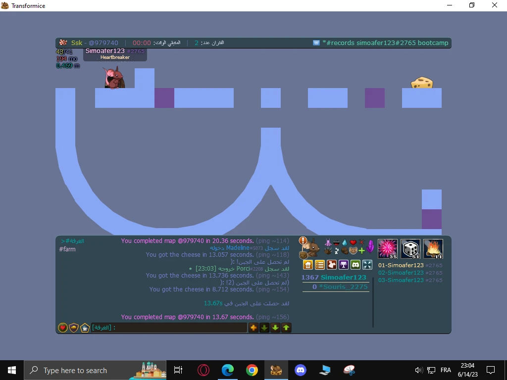Click the Ssk map author name

77,43
